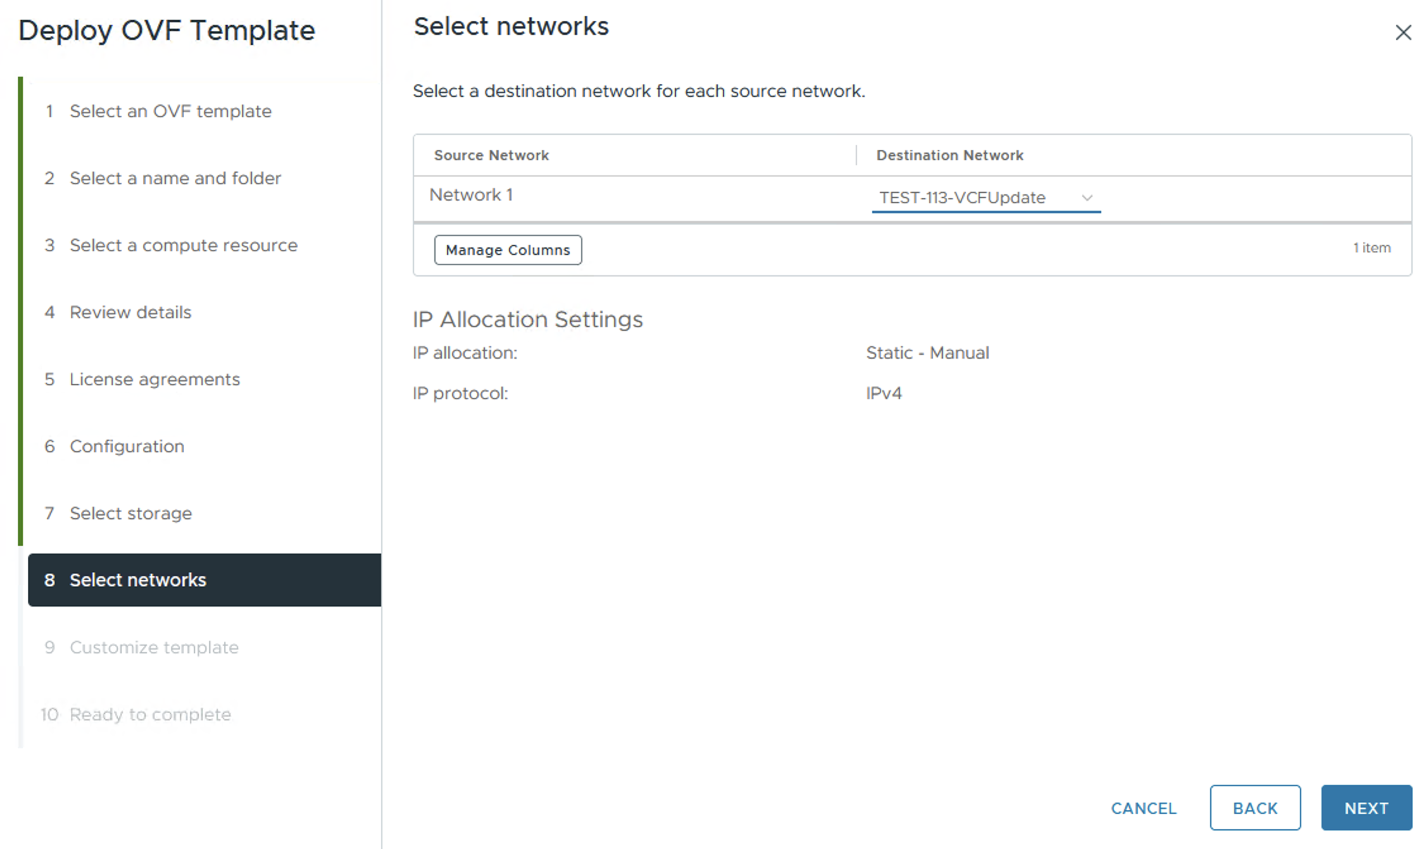The image size is (1428, 849).
Task: Return to step 4 Review details
Action: click(x=130, y=313)
